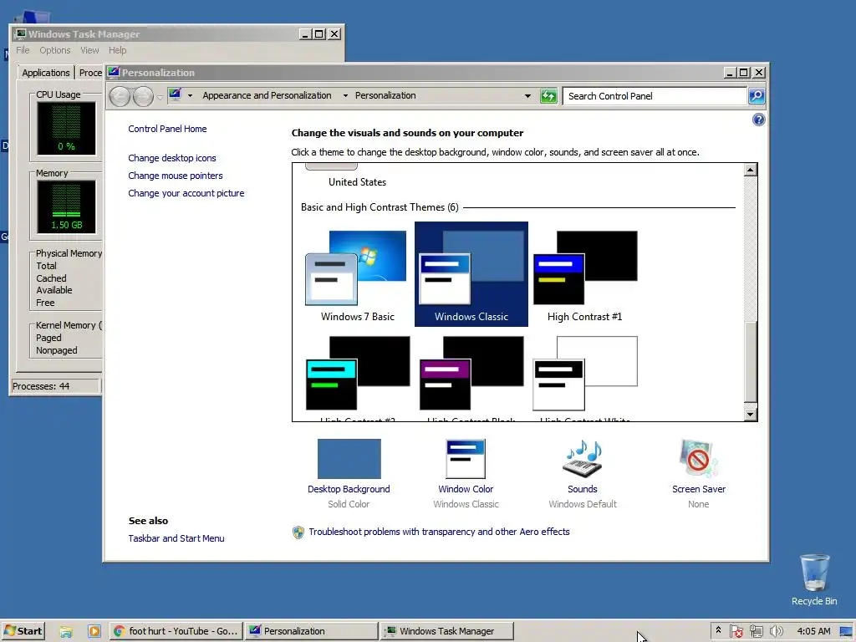This screenshot has height=642, width=856.
Task: Click Personalization taskbar button
Action: tap(311, 631)
